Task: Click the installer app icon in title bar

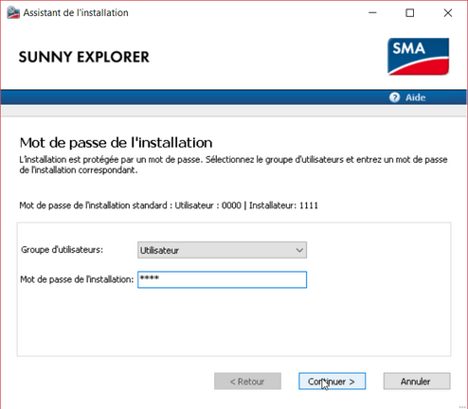Action: pos(13,13)
